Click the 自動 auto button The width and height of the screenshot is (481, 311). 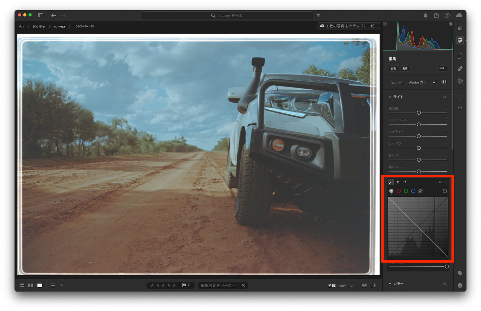[x=393, y=68]
